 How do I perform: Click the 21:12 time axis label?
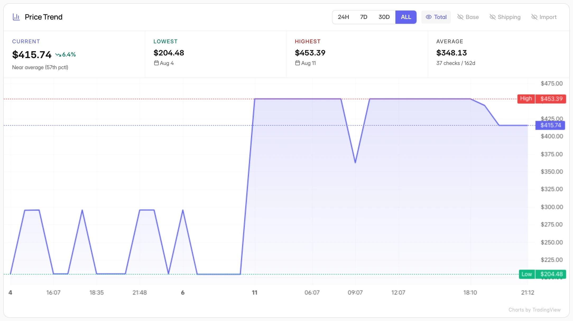click(x=528, y=292)
